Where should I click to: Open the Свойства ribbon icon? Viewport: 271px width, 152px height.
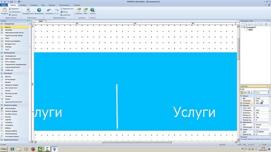point(79,10)
